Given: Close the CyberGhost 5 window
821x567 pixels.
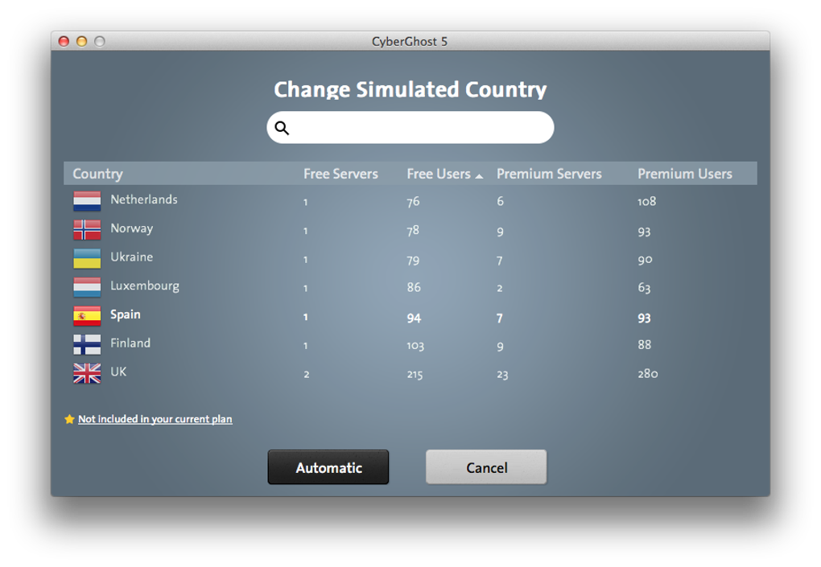Looking at the screenshot, I should (64, 41).
